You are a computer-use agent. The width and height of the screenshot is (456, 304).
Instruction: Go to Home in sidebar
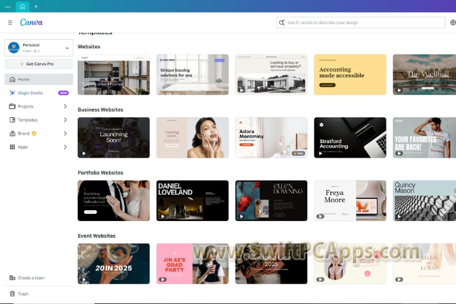click(39, 79)
